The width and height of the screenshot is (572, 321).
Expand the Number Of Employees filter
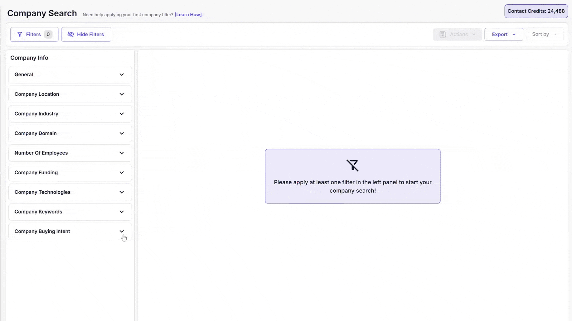click(x=70, y=153)
